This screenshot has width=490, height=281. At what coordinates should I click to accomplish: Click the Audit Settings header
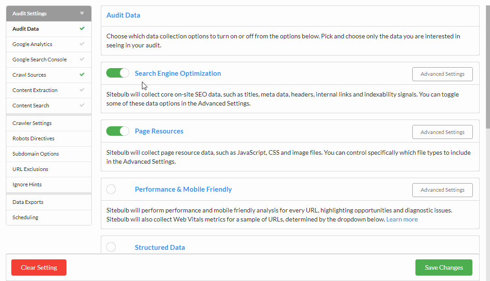tap(49, 14)
